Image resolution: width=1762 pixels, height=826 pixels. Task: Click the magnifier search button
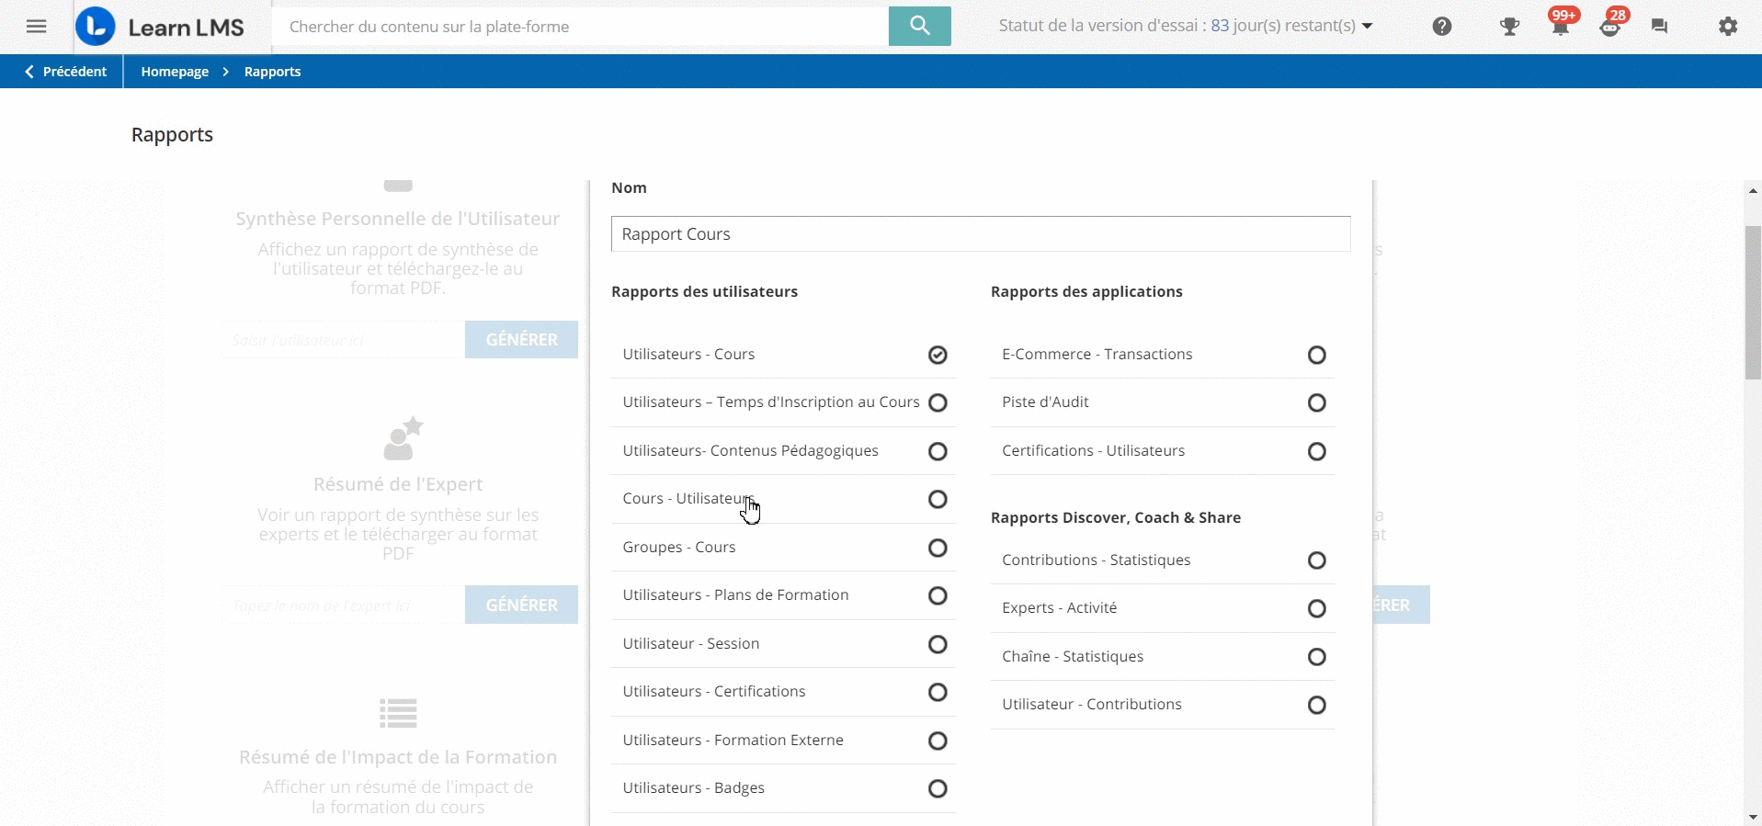(x=919, y=26)
